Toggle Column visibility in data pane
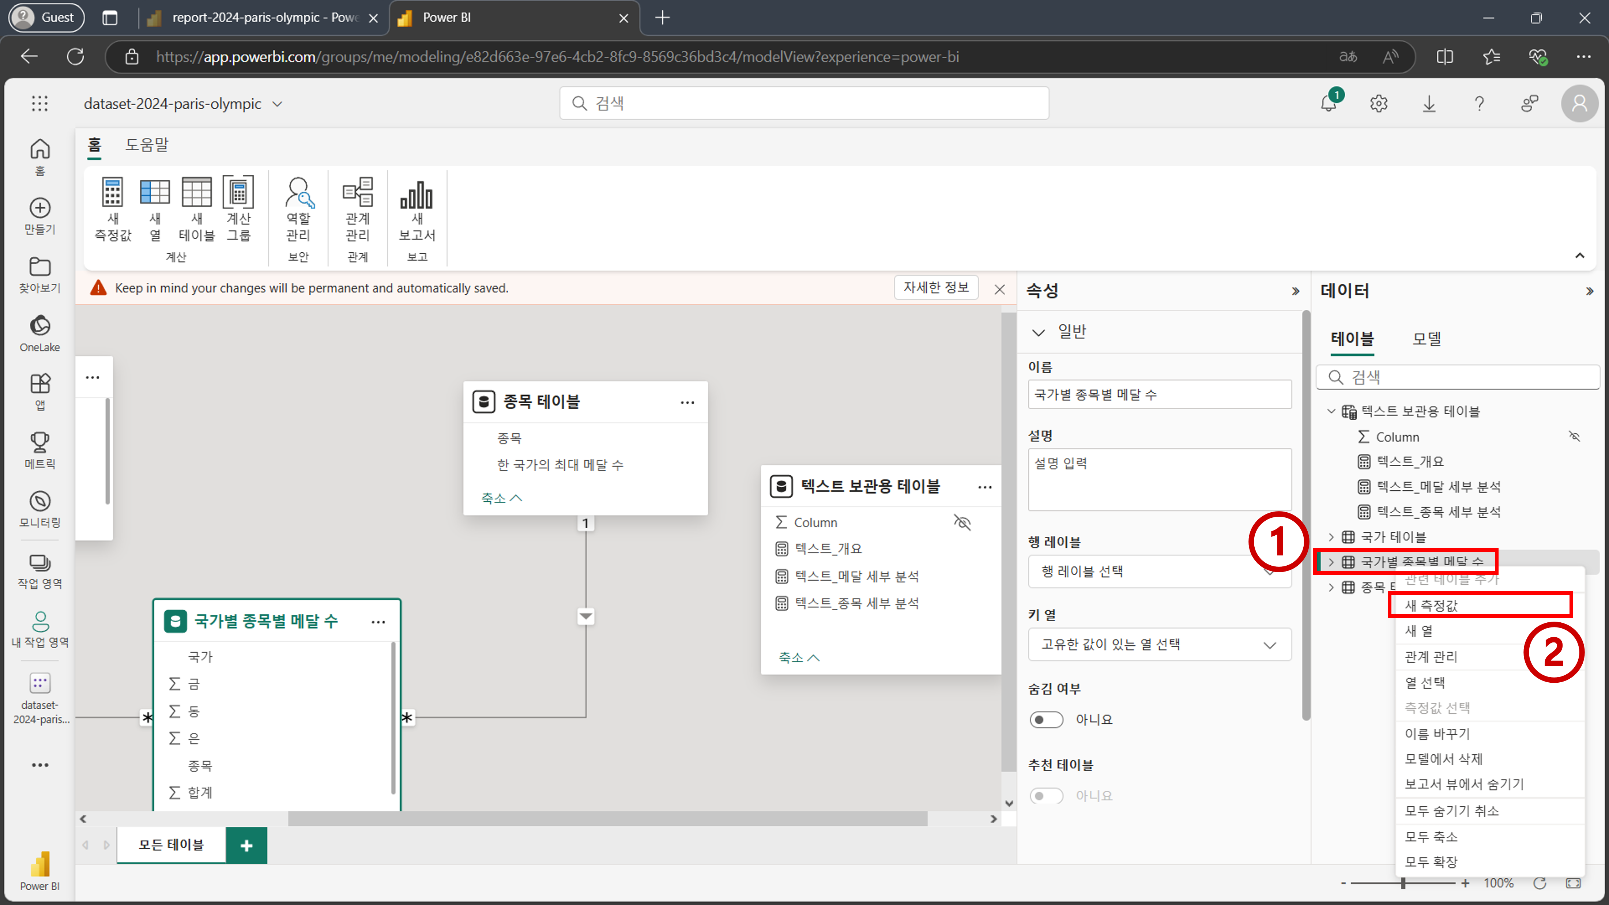Screen dimensions: 1609x905 1575,436
